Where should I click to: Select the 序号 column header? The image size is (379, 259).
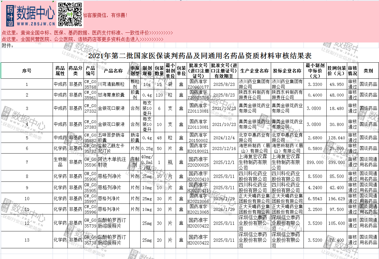click(x=27, y=71)
